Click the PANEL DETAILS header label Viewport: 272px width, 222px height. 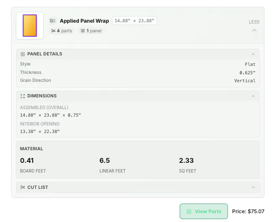tap(44, 54)
